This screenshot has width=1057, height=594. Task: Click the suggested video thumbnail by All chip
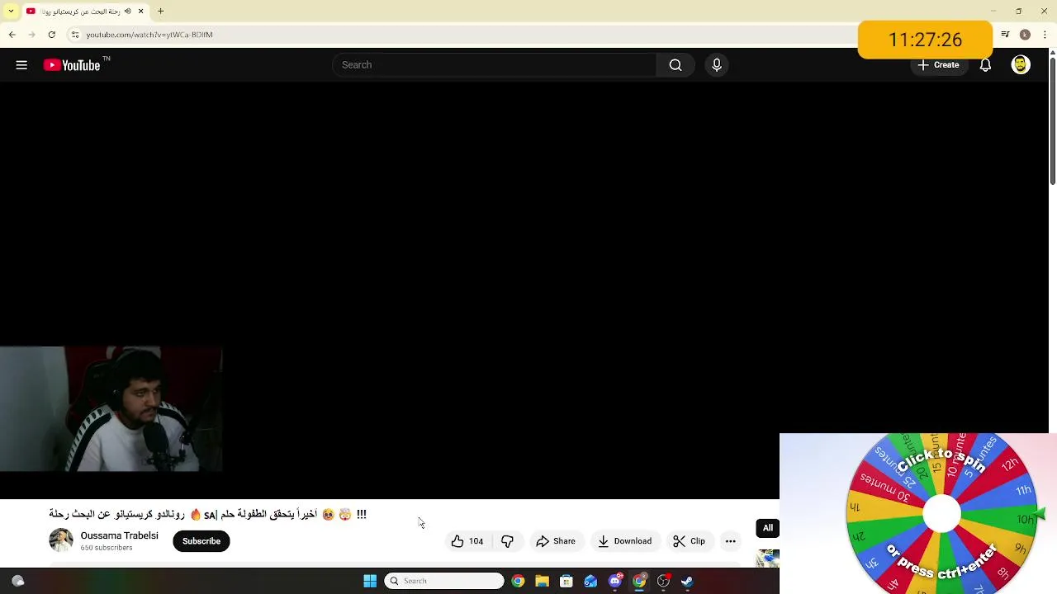pyautogui.click(x=768, y=559)
